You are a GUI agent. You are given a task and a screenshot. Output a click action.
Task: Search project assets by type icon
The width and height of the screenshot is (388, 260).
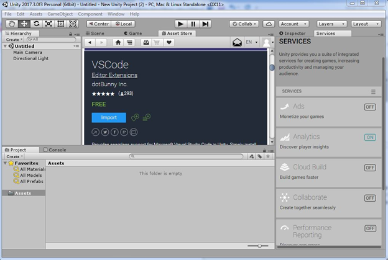(x=251, y=156)
